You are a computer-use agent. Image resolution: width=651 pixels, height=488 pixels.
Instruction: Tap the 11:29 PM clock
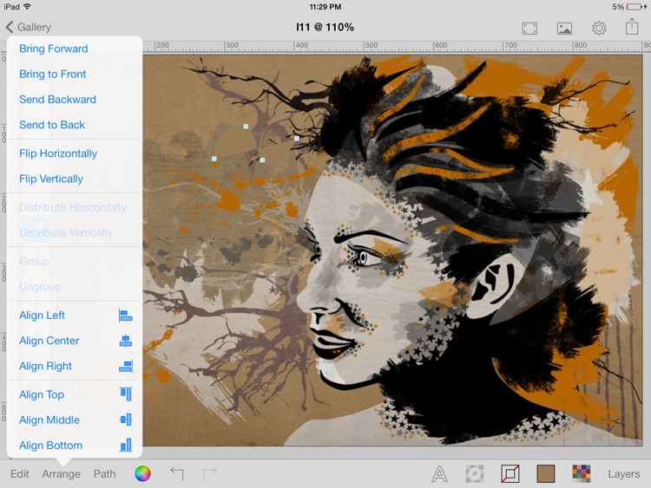[325, 7]
